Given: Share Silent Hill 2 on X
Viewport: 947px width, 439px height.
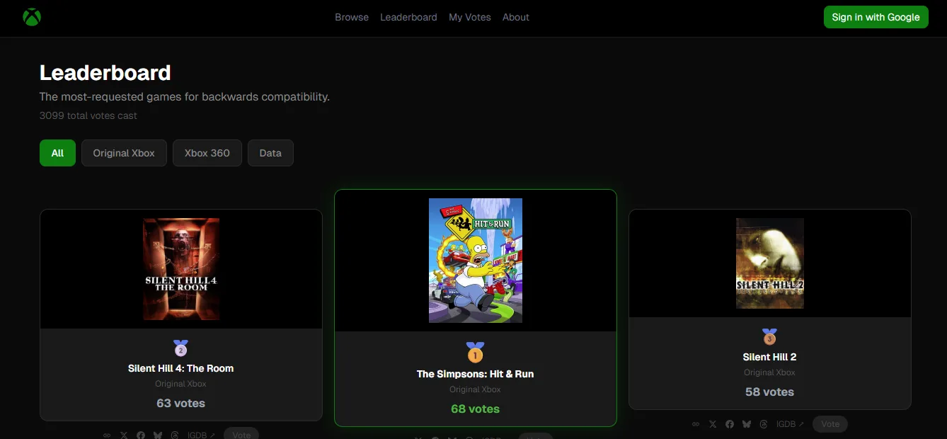Looking at the screenshot, I should click(712, 423).
